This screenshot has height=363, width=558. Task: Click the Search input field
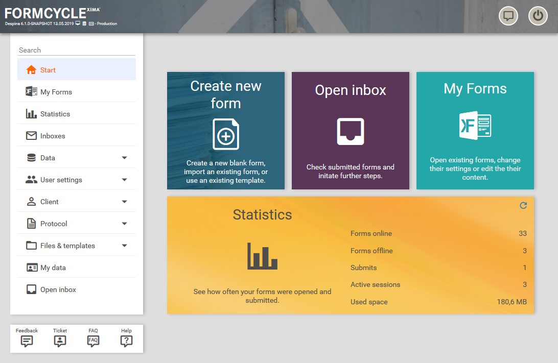point(77,50)
